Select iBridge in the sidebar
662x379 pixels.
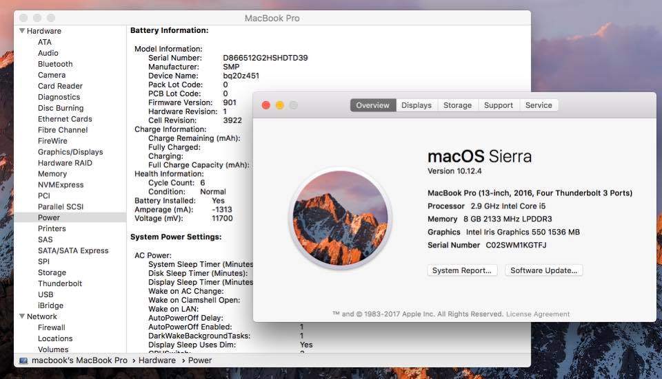pos(50,305)
